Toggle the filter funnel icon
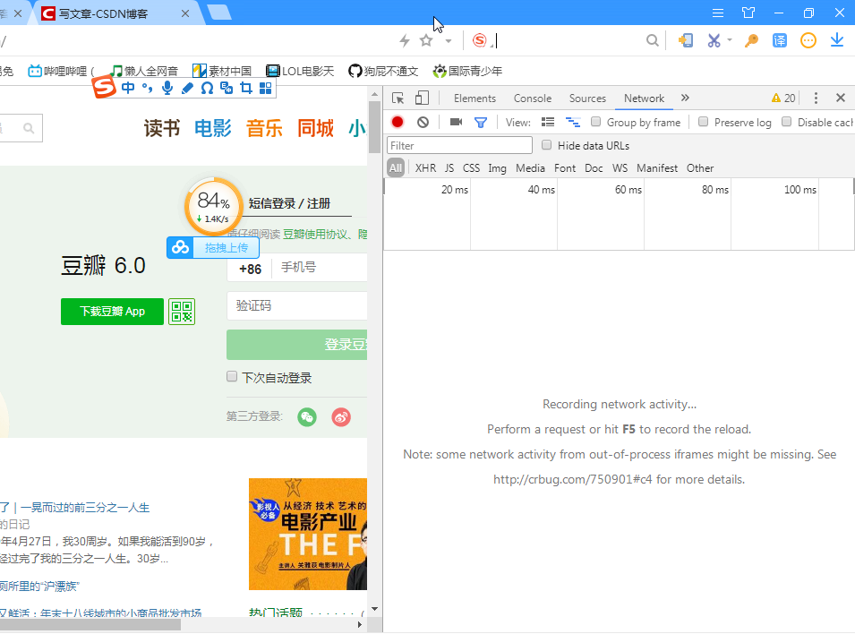Image resolution: width=855 pixels, height=634 pixels. tap(481, 122)
